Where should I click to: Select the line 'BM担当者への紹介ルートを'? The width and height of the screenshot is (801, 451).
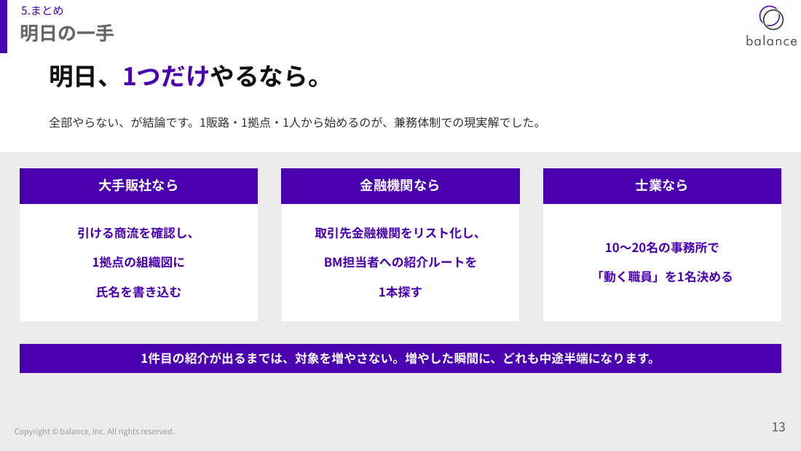coord(400,262)
